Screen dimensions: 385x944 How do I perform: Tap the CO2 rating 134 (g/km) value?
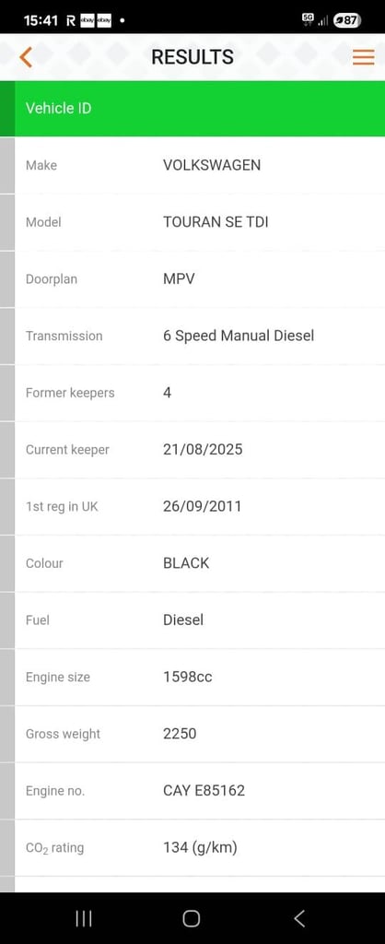[200, 848]
